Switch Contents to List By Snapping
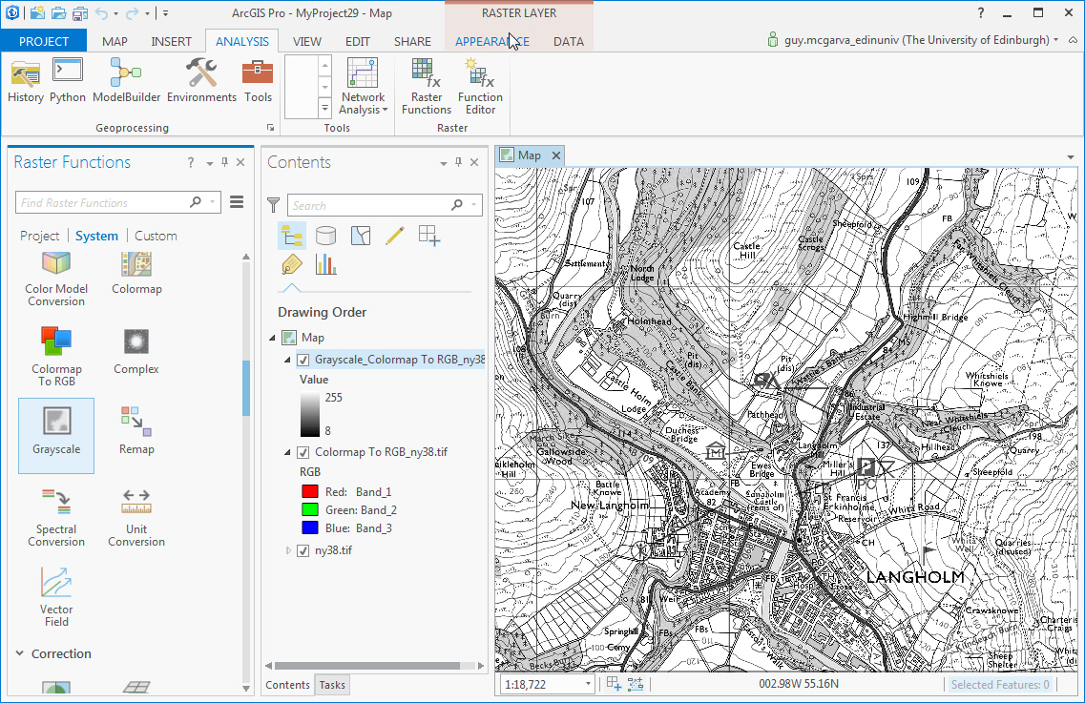 (429, 236)
